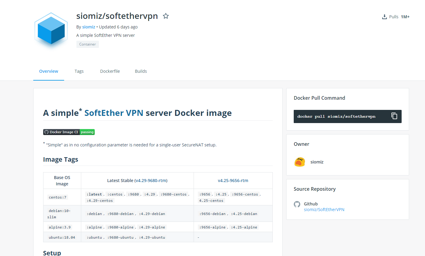Star the siomiz/softethervpn repository
This screenshot has height=256, width=425.
[166, 16]
